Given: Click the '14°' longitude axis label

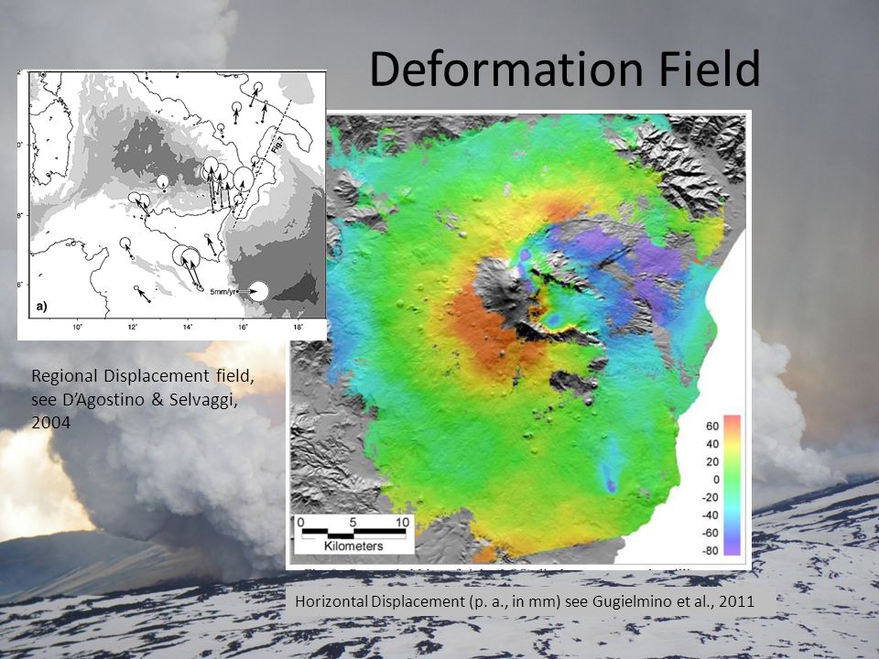Looking at the screenshot, I should [x=187, y=327].
